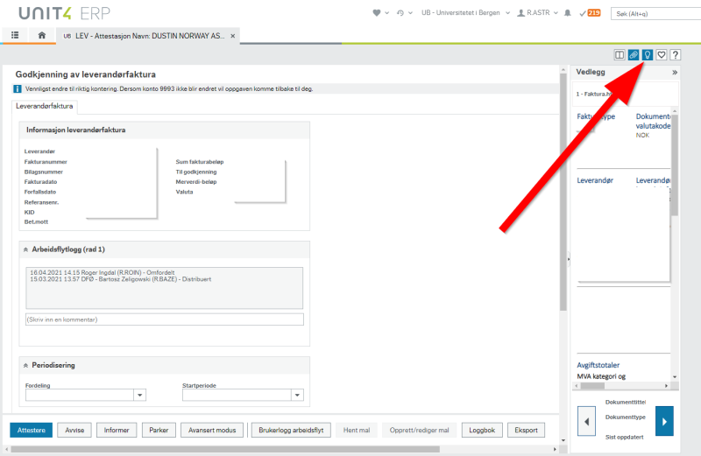Go to previous attachment with left arrow
The width and height of the screenshot is (701, 456).
(586, 421)
